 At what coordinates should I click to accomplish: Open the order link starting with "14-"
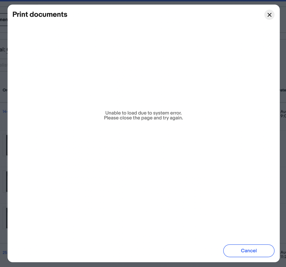coord(5,111)
